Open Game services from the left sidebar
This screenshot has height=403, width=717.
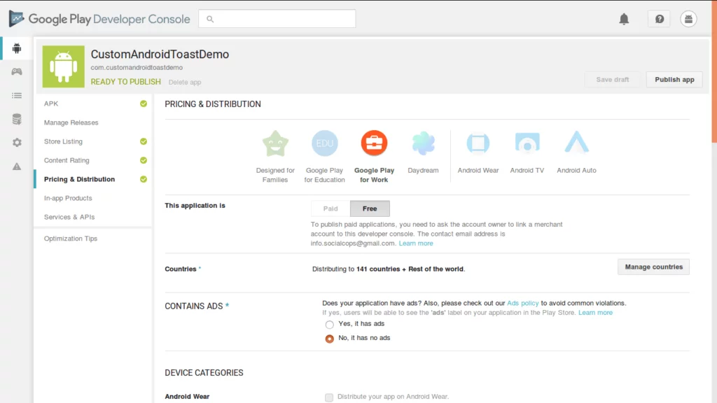15,71
